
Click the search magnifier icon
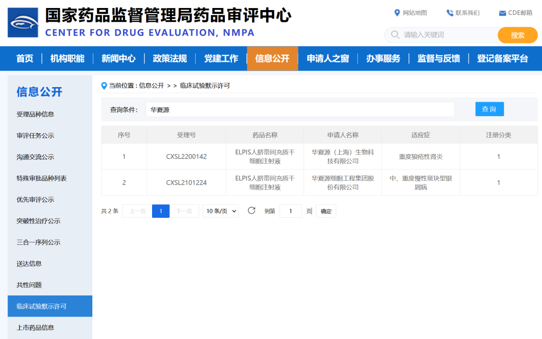click(395, 35)
